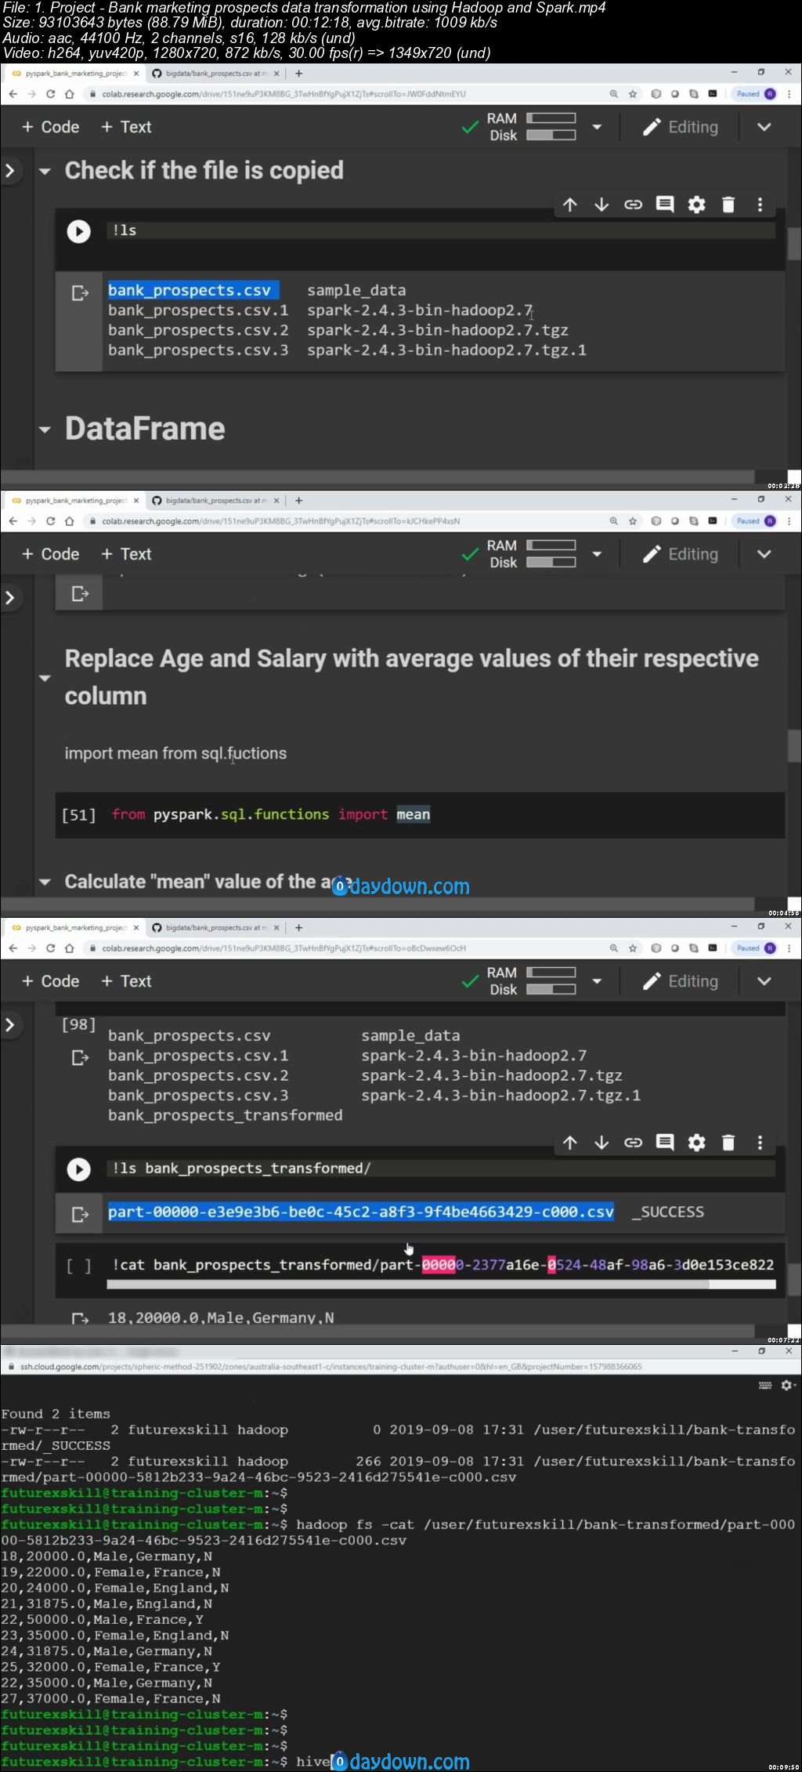The width and height of the screenshot is (802, 1772).
Task: Click link icon above "!ls bank_prospects_transformed/" cell
Action: (633, 1143)
